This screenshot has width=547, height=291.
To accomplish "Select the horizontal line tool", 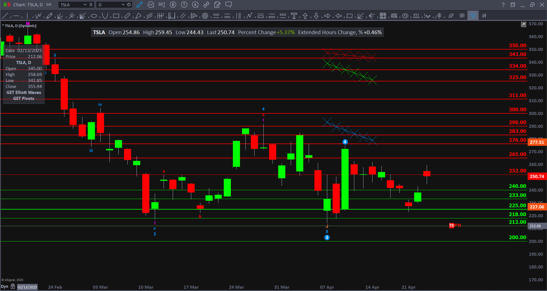I will pos(16,16).
